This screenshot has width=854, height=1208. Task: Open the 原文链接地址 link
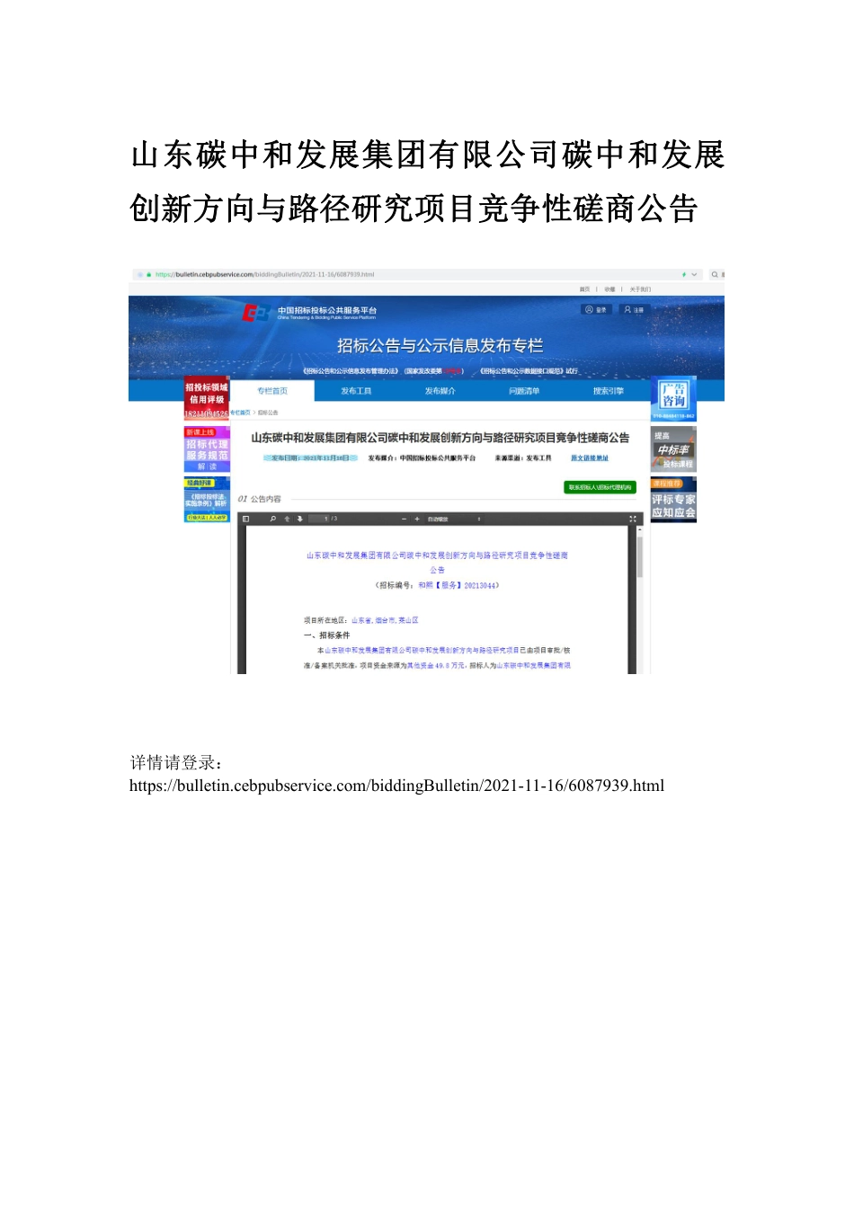(590, 457)
